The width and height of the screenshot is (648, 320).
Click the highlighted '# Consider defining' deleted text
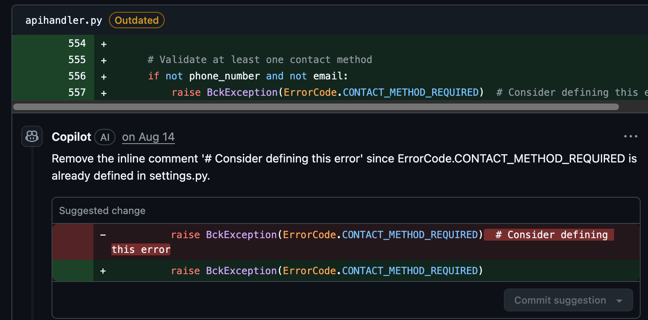pyautogui.click(x=549, y=235)
